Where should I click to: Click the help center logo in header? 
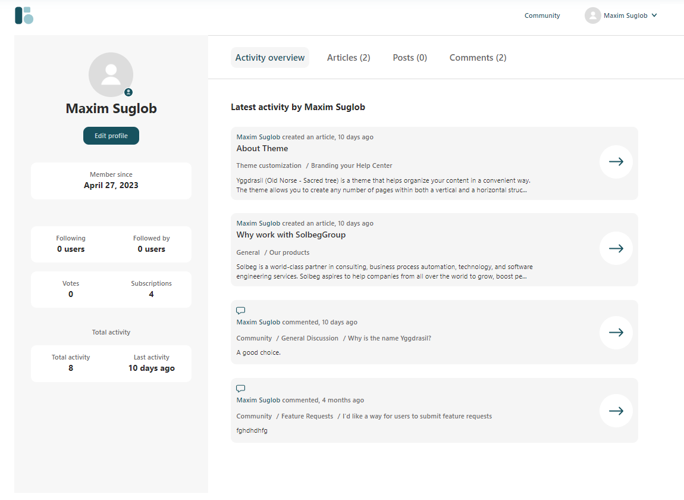24,15
